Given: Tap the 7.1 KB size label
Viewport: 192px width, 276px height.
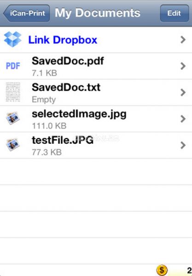Looking at the screenshot, I should pyautogui.click(x=45, y=73).
